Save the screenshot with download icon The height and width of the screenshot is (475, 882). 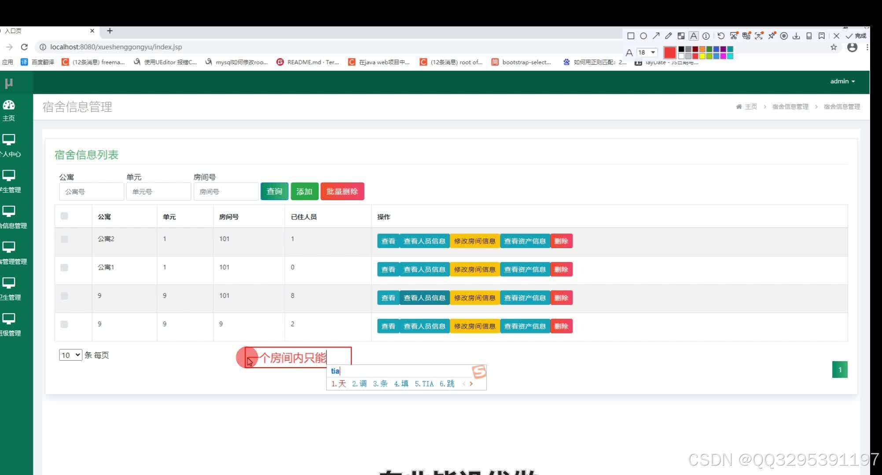(x=796, y=36)
